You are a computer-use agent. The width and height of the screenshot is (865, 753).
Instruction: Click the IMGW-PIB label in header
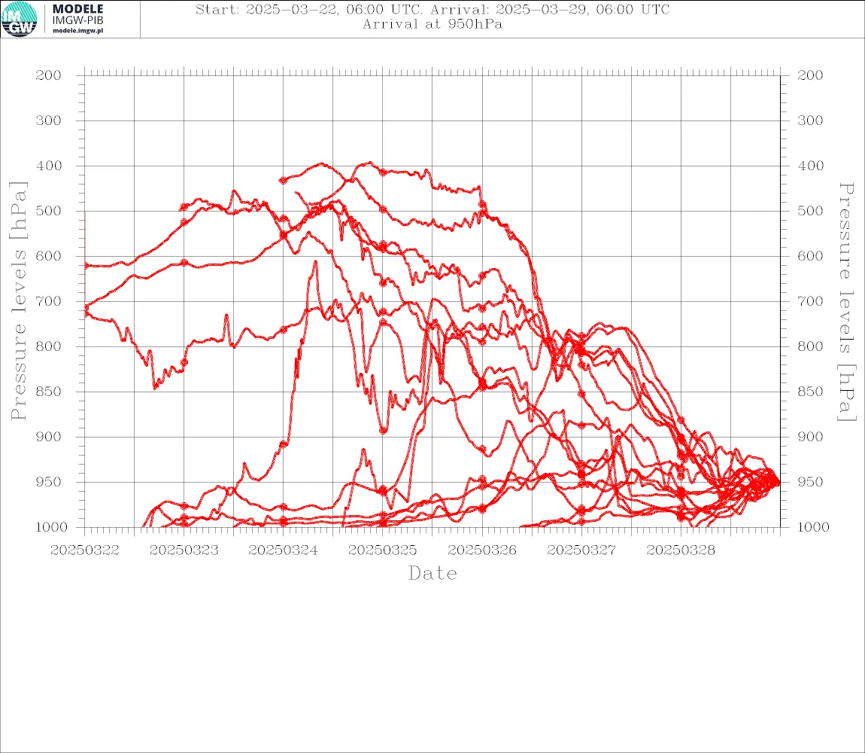tap(77, 20)
